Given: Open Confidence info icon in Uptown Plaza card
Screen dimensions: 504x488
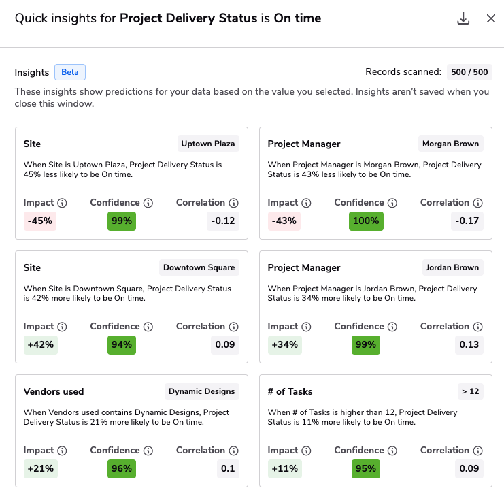Looking at the screenshot, I should click(148, 203).
